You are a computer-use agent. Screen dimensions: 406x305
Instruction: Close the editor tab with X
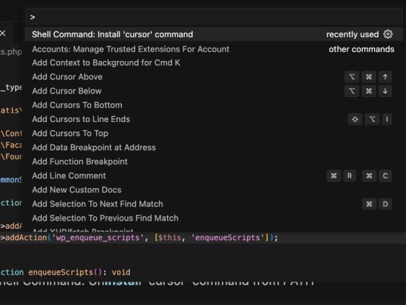click(3, 33)
